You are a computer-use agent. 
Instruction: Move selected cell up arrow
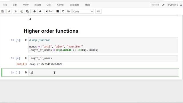35,11
